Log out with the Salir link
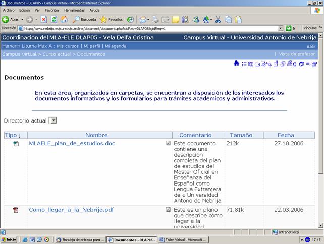The width and height of the screenshot is (324, 244). point(311,47)
